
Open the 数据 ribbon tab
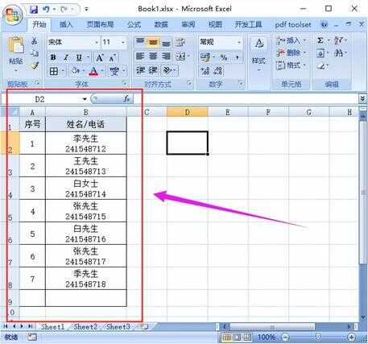coord(161,25)
